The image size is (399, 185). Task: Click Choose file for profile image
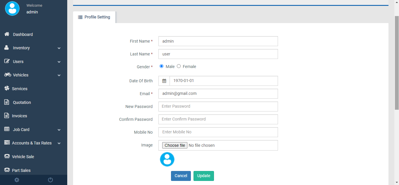tap(175, 145)
